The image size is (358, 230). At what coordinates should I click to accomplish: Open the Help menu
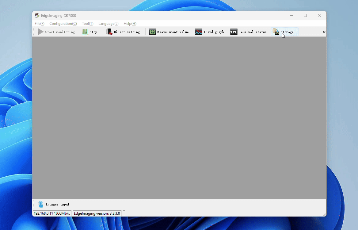[130, 24]
